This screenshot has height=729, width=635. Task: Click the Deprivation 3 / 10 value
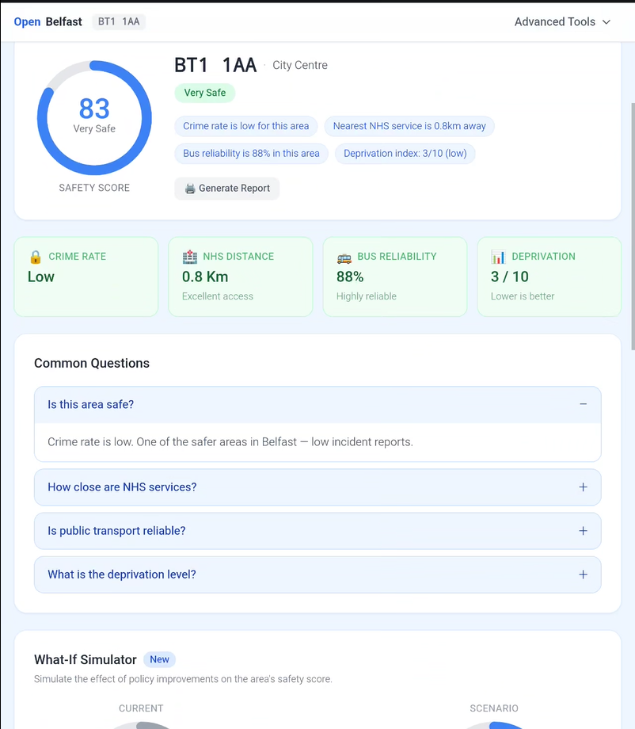pos(510,277)
